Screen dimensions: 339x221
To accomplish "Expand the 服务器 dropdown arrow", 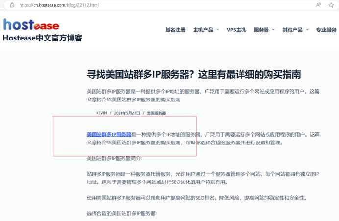I will point(273,30).
